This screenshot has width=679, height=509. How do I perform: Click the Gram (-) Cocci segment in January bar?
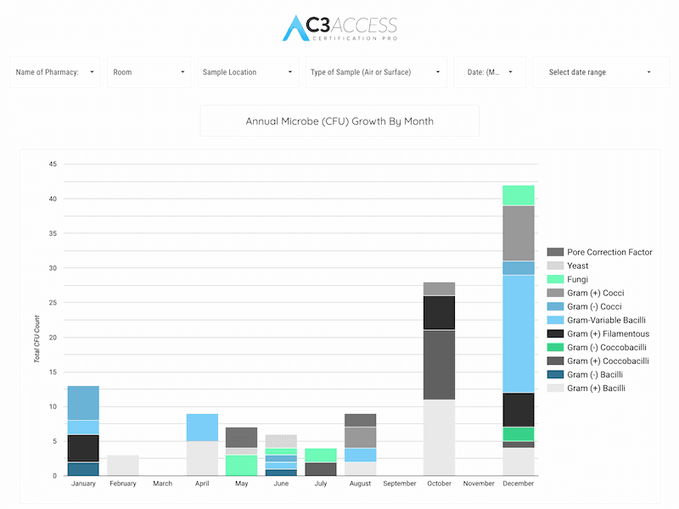pyautogui.click(x=83, y=403)
